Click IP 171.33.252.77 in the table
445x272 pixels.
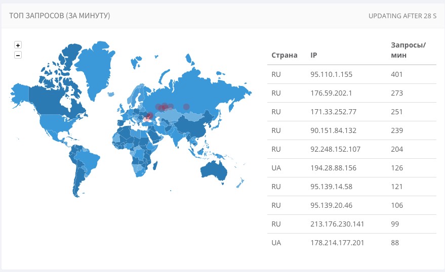[x=334, y=112]
